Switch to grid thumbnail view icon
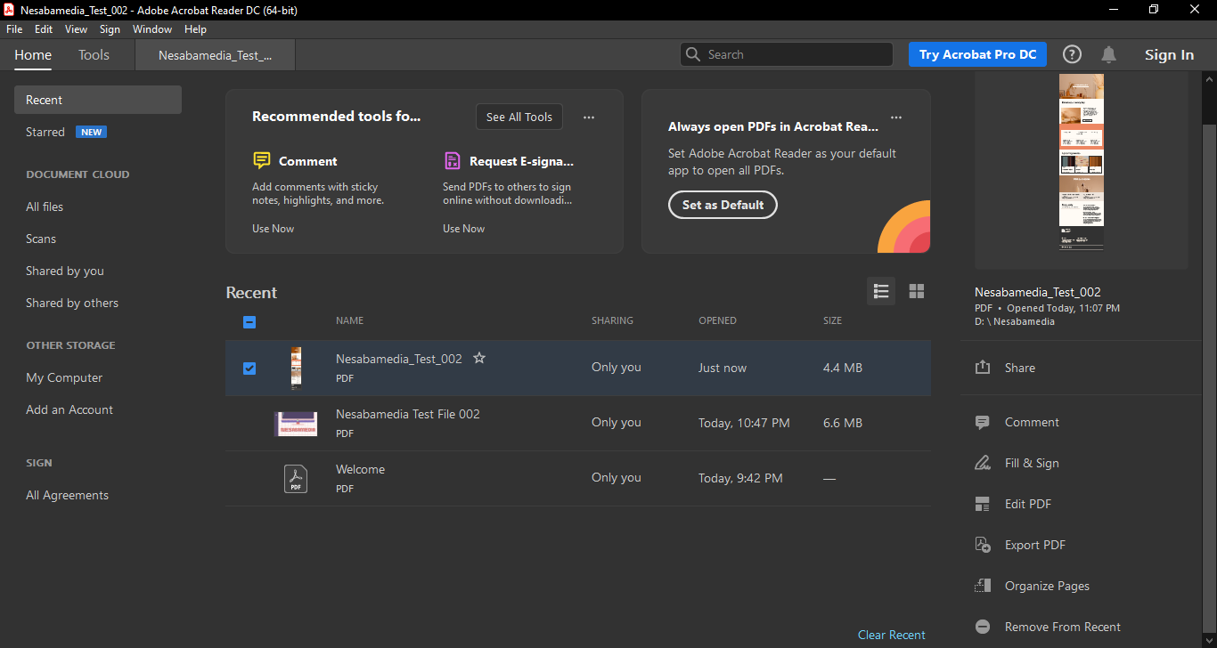Image resolution: width=1217 pixels, height=648 pixels. click(916, 291)
